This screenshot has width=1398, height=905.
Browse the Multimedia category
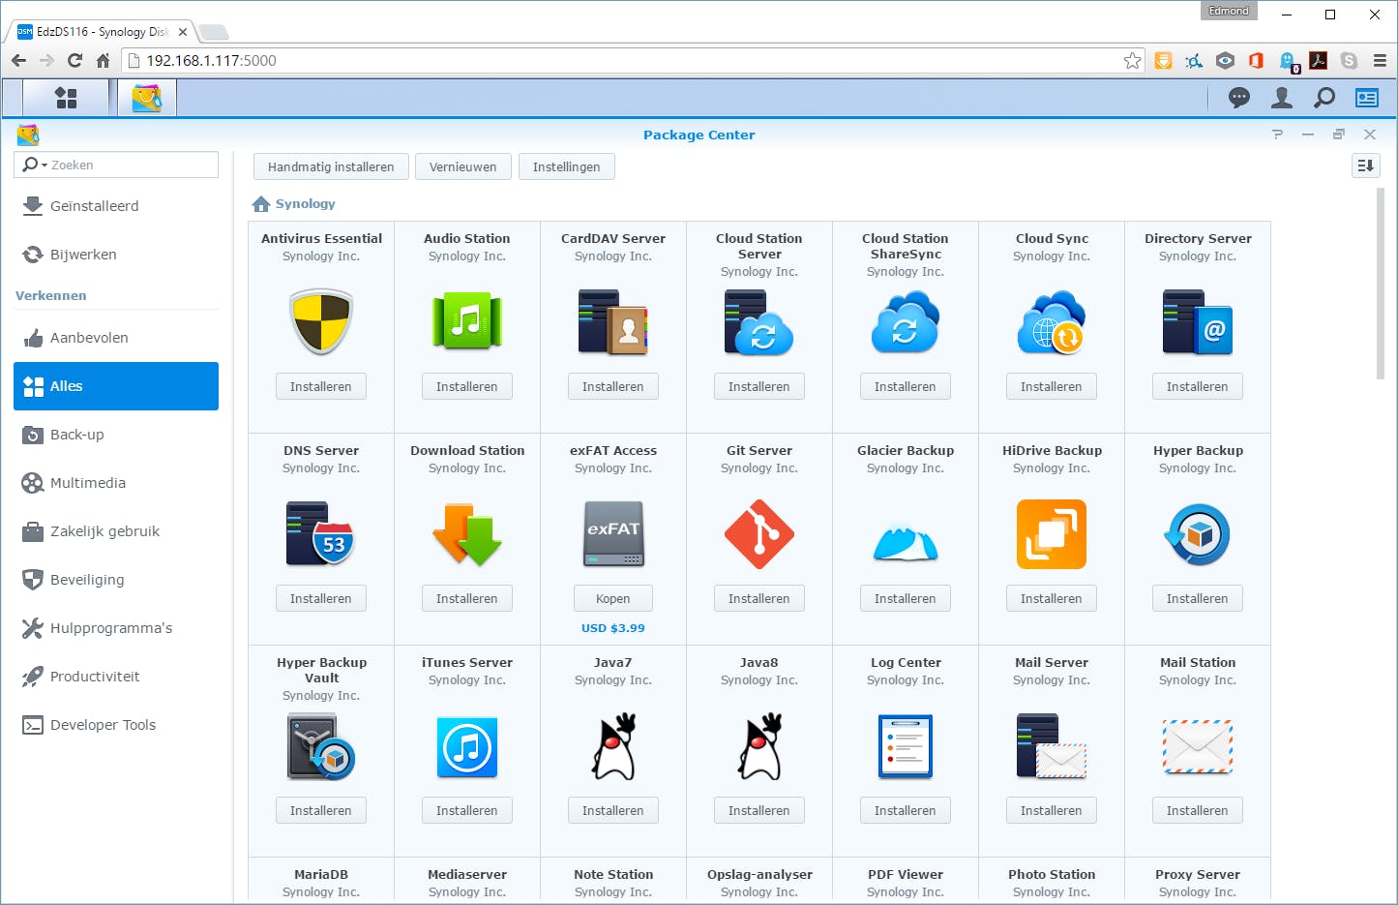(x=116, y=483)
